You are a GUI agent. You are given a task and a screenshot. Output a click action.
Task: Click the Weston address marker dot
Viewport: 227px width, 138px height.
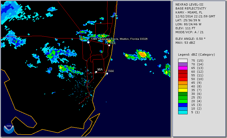pyautogui.click(x=88, y=42)
